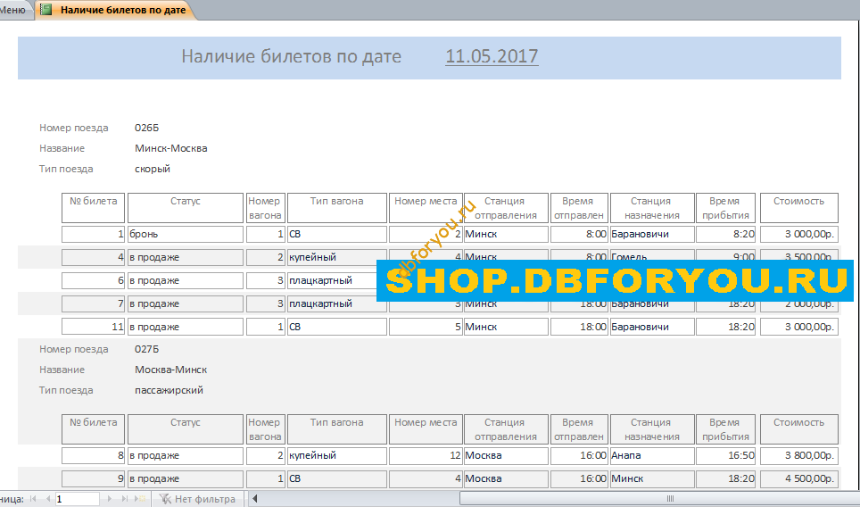Click the horizontal scrollbar left arrow

click(254, 499)
